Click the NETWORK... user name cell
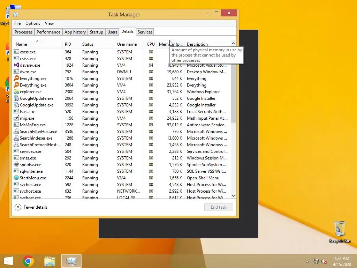The height and width of the screenshot is (268, 357). [128, 191]
